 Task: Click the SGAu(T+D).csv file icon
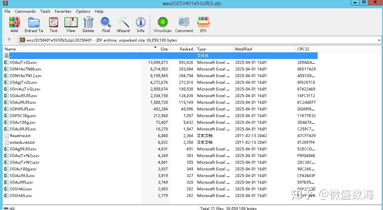[7, 62]
